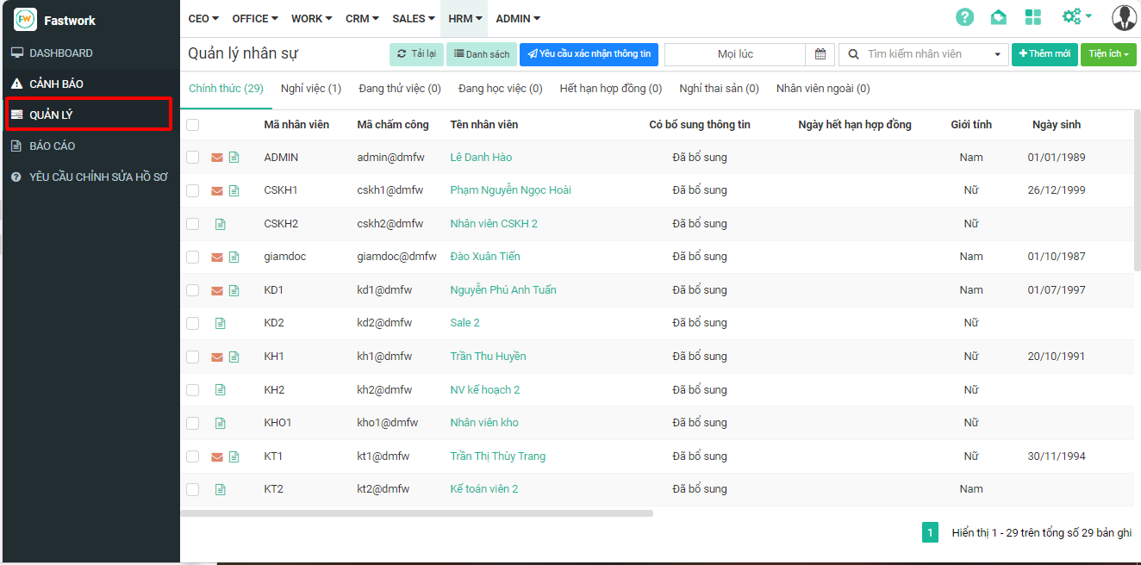This screenshot has height=565, width=1141.
Task: Switch to the Nghỉ việc (1) tab
Action: point(311,89)
